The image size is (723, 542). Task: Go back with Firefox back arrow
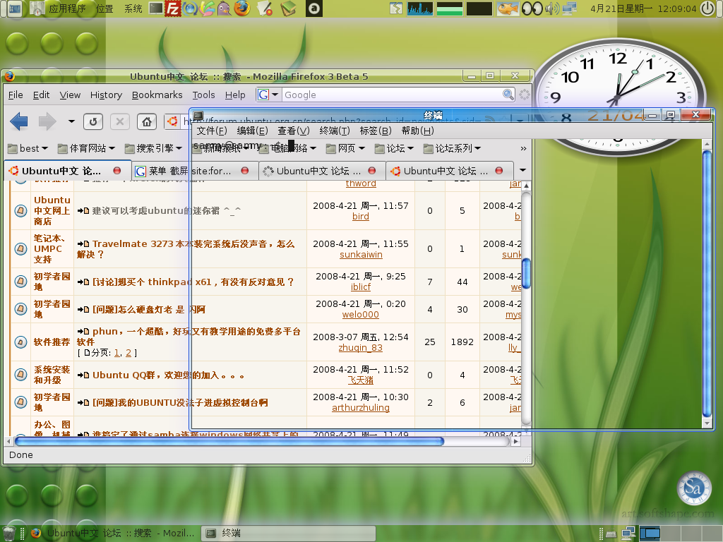[x=19, y=121]
